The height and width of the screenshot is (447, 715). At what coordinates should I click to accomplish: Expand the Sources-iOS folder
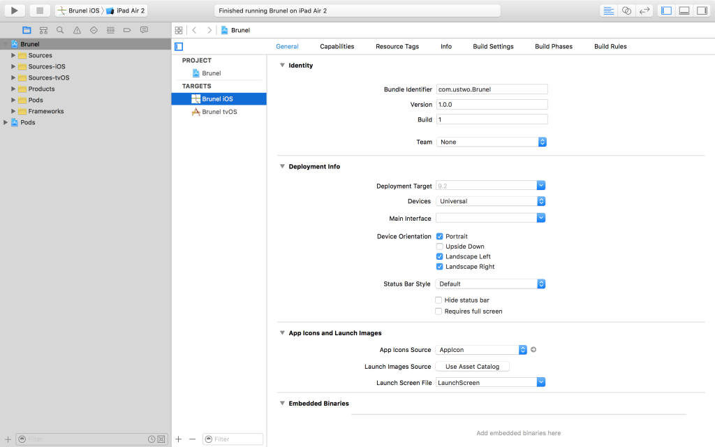pyautogui.click(x=13, y=66)
